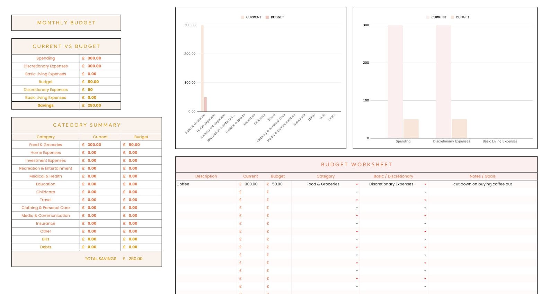Viewport: 550px width, 294px height.
Task: Select the Budget 50.00 value in Current vs Budget
Action: 100,82
